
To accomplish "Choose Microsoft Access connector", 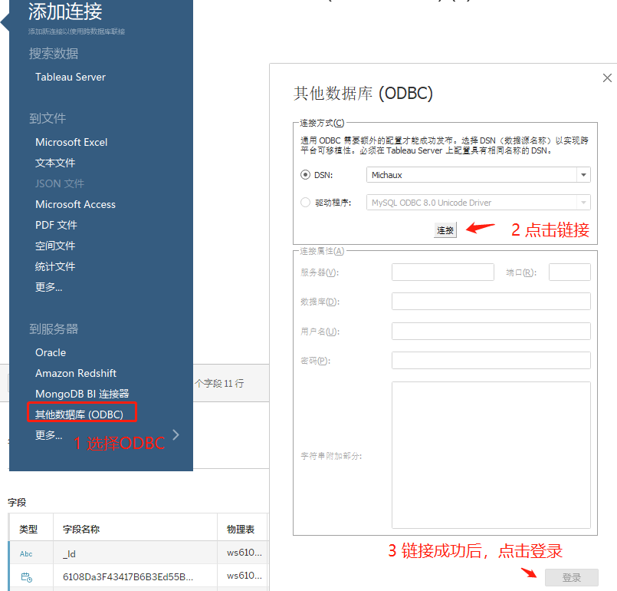I will 75,204.
